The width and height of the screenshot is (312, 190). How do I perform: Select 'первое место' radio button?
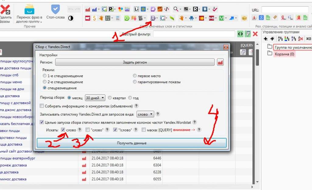[x=135, y=76]
